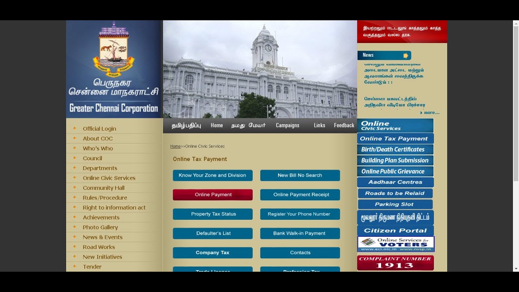Open Tender link in sidebar
The image size is (519, 292).
pos(92,266)
